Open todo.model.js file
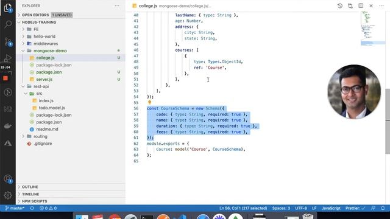This screenshot has width=390, height=219. [x=52, y=108]
